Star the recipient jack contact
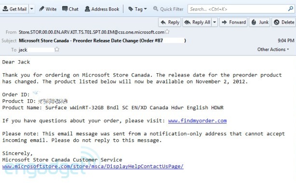Viewport: 296px width, 183px height. (57, 50)
